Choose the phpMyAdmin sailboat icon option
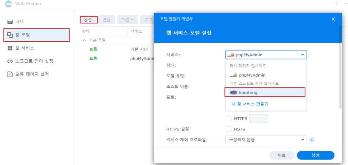Image resolution: width=348 pixels, height=165 pixels. point(233,75)
